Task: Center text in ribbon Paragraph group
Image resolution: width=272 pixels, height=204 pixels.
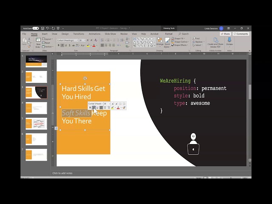Action: coord(106,45)
